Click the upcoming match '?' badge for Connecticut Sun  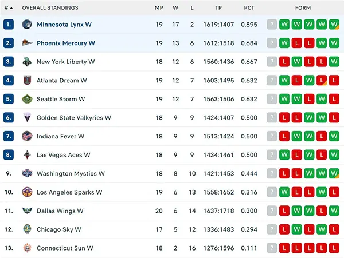click(x=272, y=248)
